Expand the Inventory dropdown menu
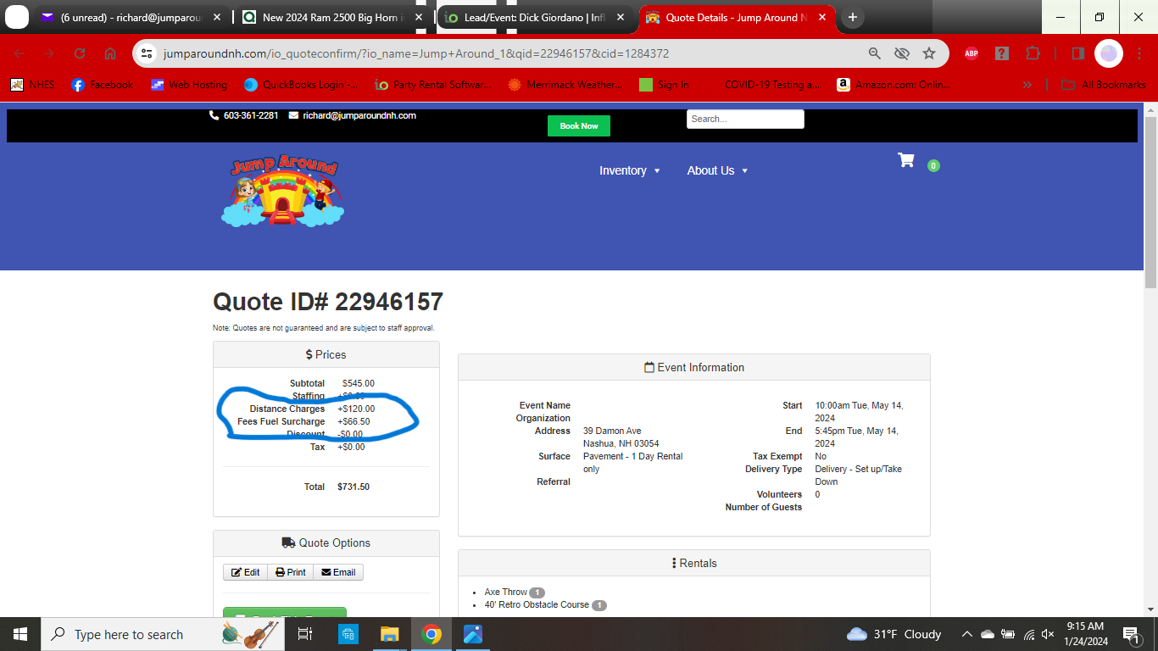This screenshot has height=651, width=1158. tap(629, 170)
